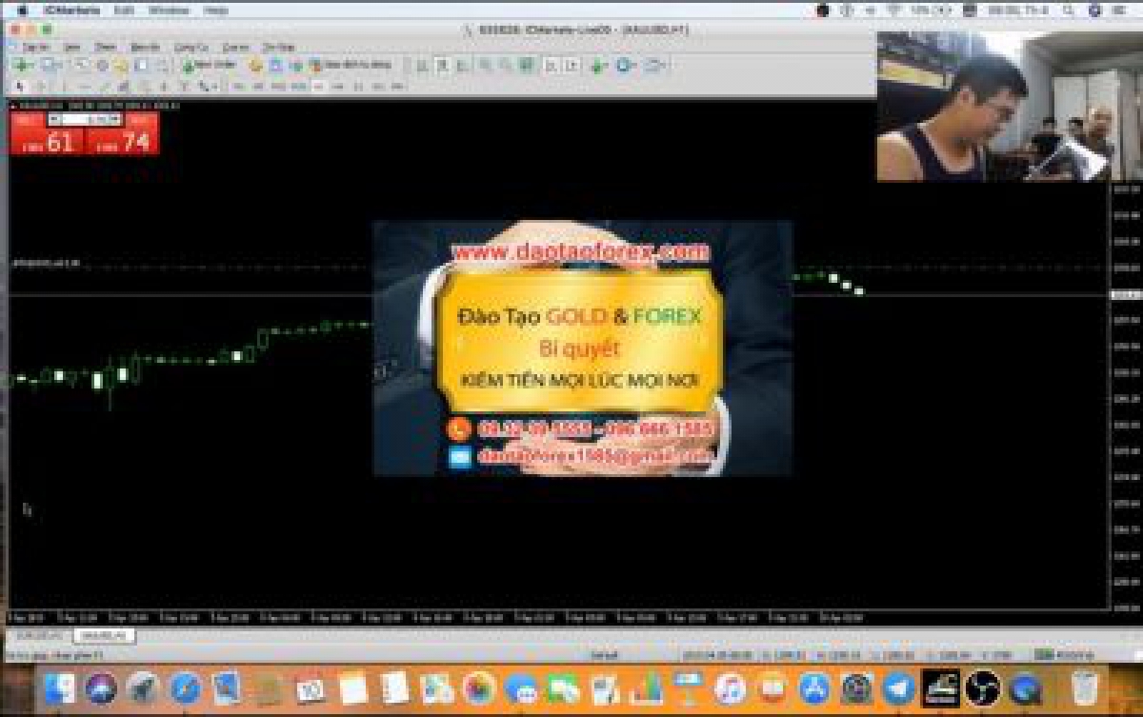Click the webcam video thumbnail
The height and width of the screenshot is (717, 1143).
pyautogui.click(x=1008, y=106)
